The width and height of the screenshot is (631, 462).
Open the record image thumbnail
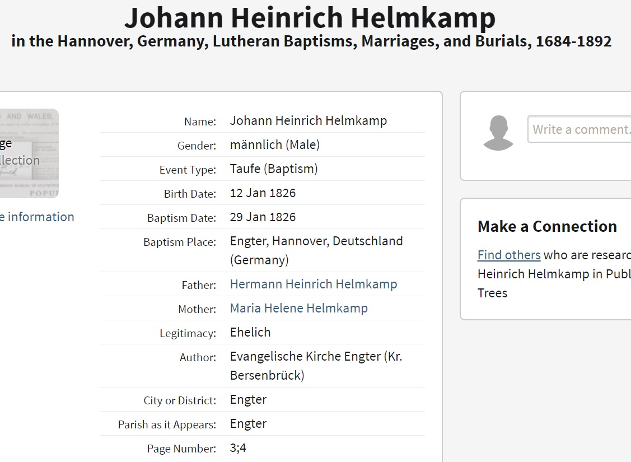pyautogui.click(x=29, y=153)
